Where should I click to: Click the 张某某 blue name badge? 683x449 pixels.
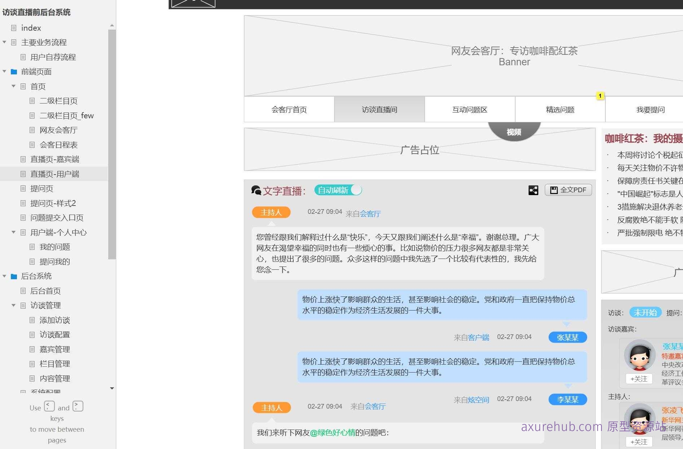(567, 337)
